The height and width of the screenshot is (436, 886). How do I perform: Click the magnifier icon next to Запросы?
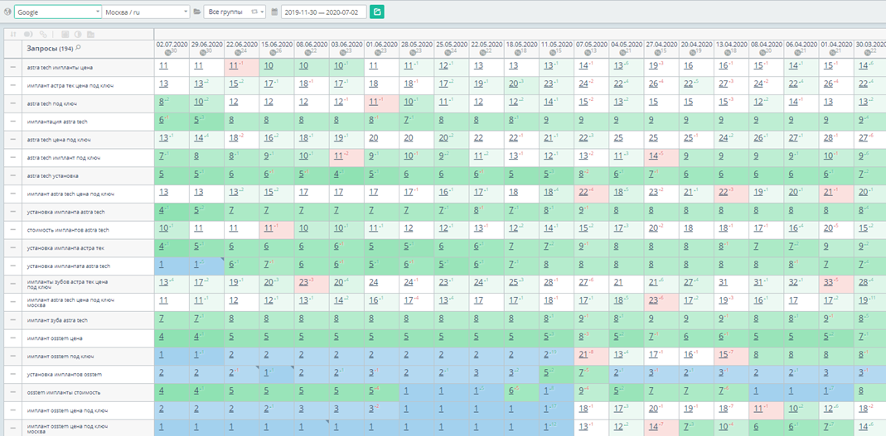point(78,48)
